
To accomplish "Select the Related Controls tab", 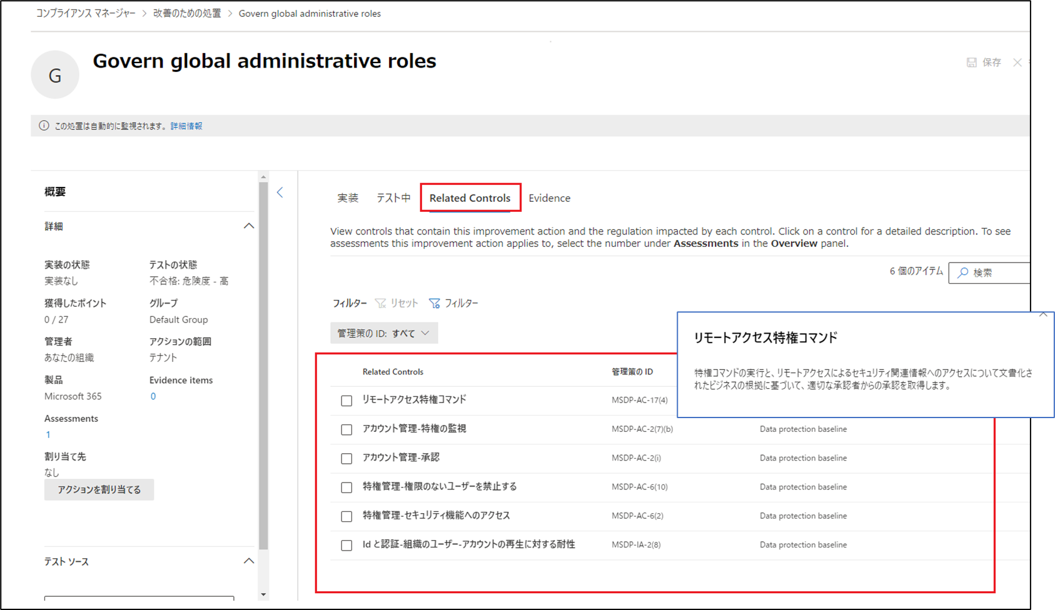I will 470,198.
